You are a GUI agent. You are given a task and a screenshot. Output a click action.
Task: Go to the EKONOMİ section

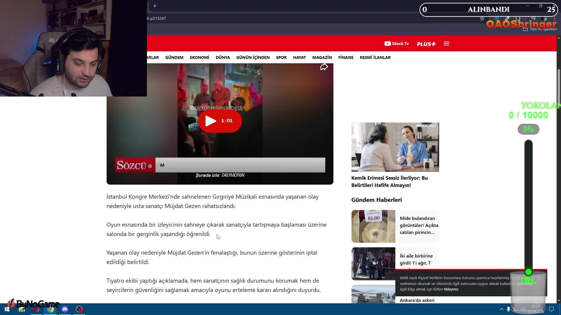[199, 57]
